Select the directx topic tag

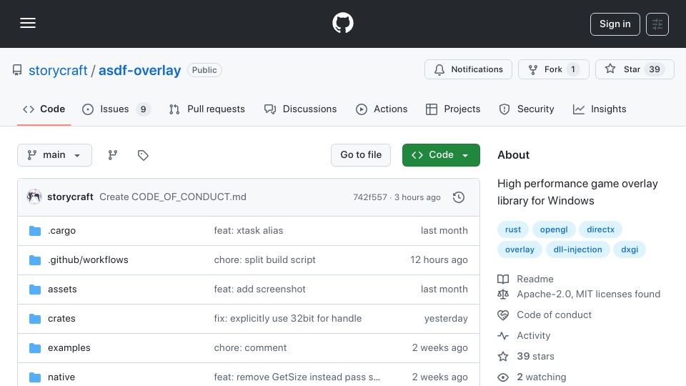[x=600, y=229]
